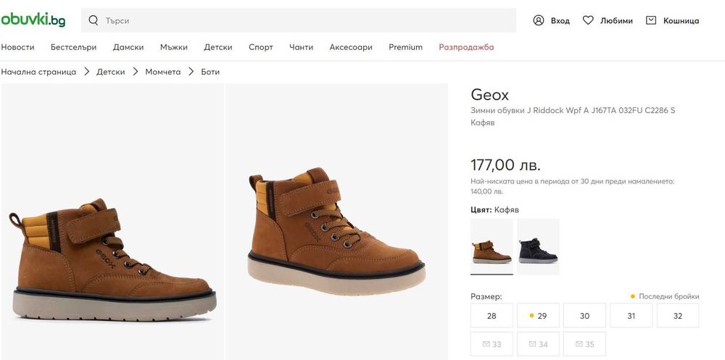This screenshot has height=360, width=725.
Task: Expand the Аксесоари navigation menu
Action: coord(351,47)
